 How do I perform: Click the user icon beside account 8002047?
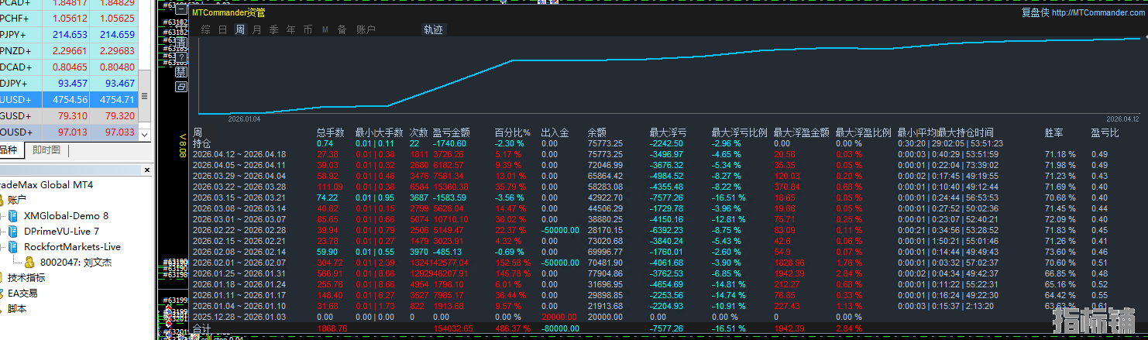click(29, 262)
